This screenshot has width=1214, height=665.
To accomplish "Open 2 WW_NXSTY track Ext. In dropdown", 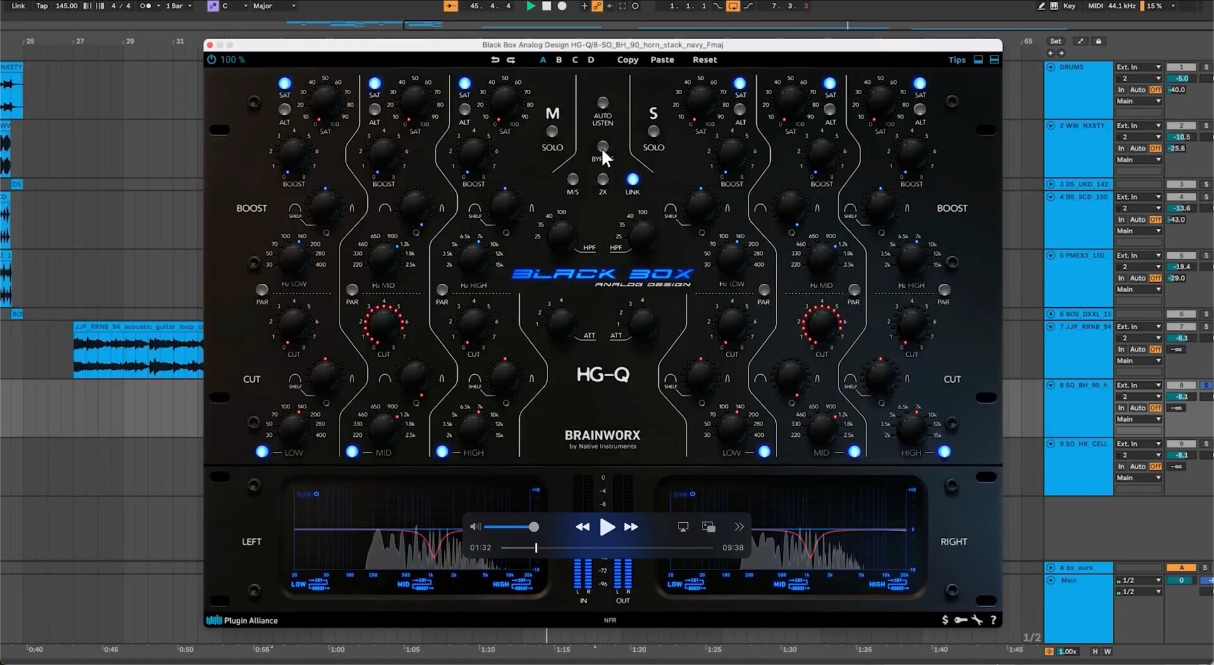I will pyautogui.click(x=1138, y=126).
